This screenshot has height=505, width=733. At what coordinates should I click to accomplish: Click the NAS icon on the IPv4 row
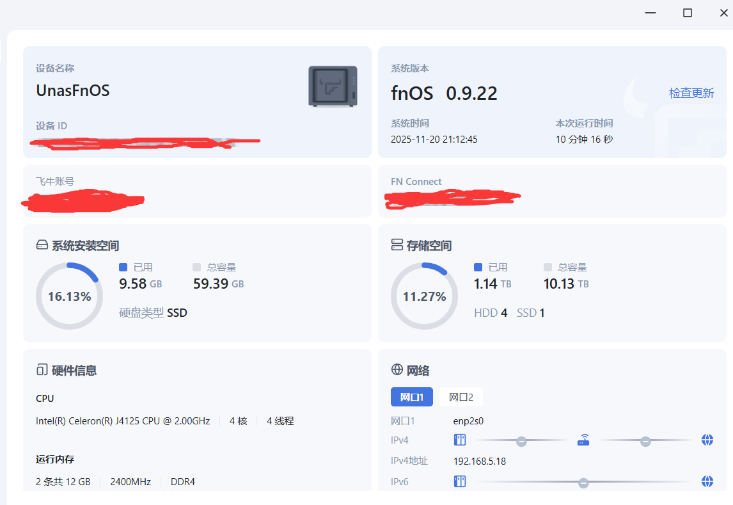tap(460, 440)
